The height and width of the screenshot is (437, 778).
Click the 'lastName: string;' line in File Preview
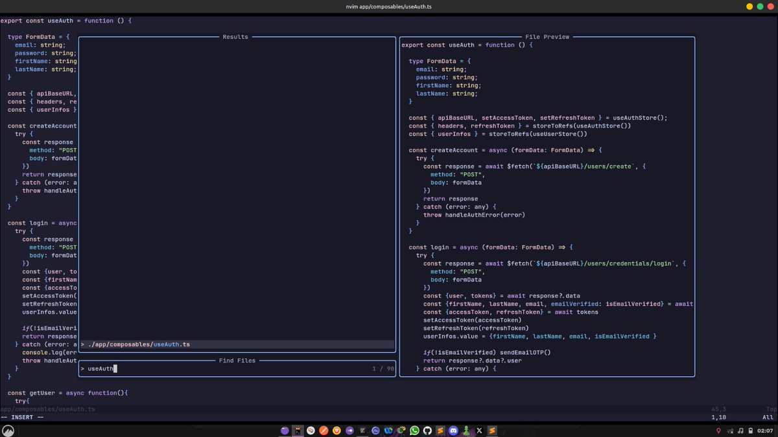(446, 93)
